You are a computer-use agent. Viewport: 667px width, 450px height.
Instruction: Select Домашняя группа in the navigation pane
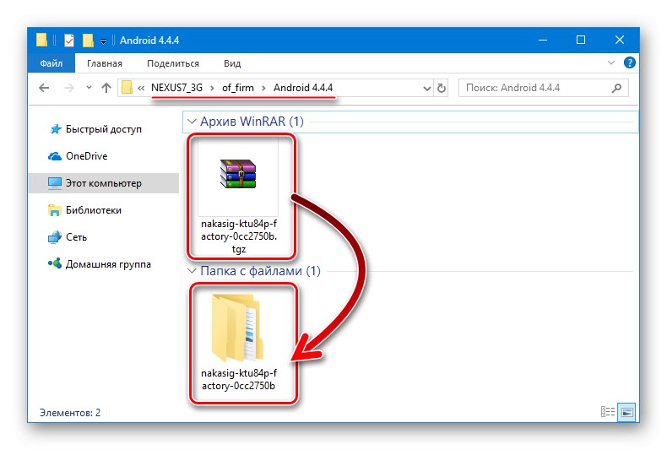coord(100,264)
